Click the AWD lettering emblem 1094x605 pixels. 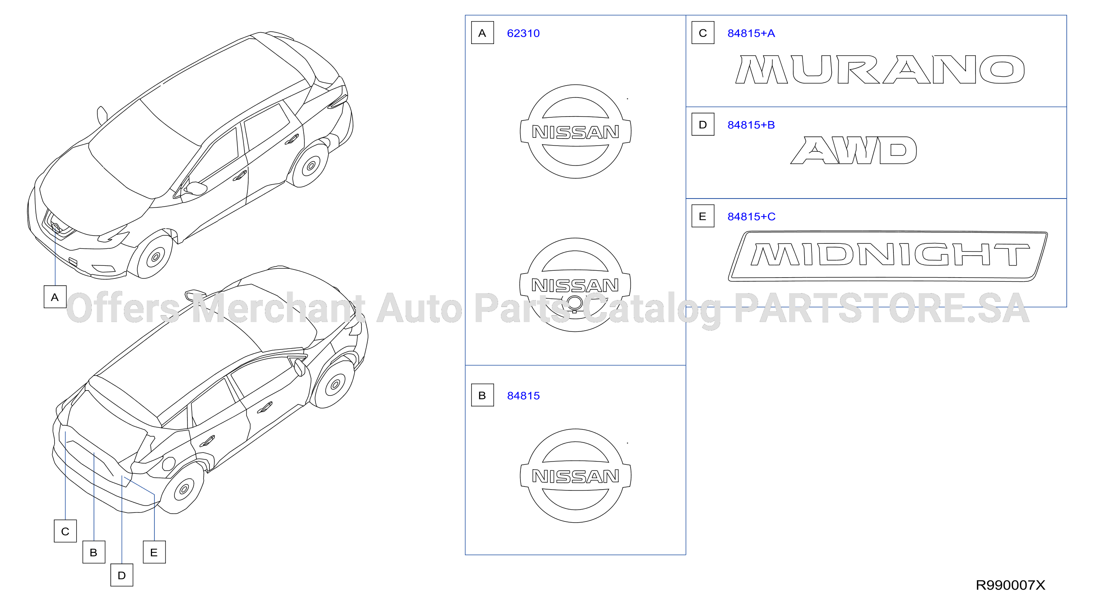click(854, 150)
